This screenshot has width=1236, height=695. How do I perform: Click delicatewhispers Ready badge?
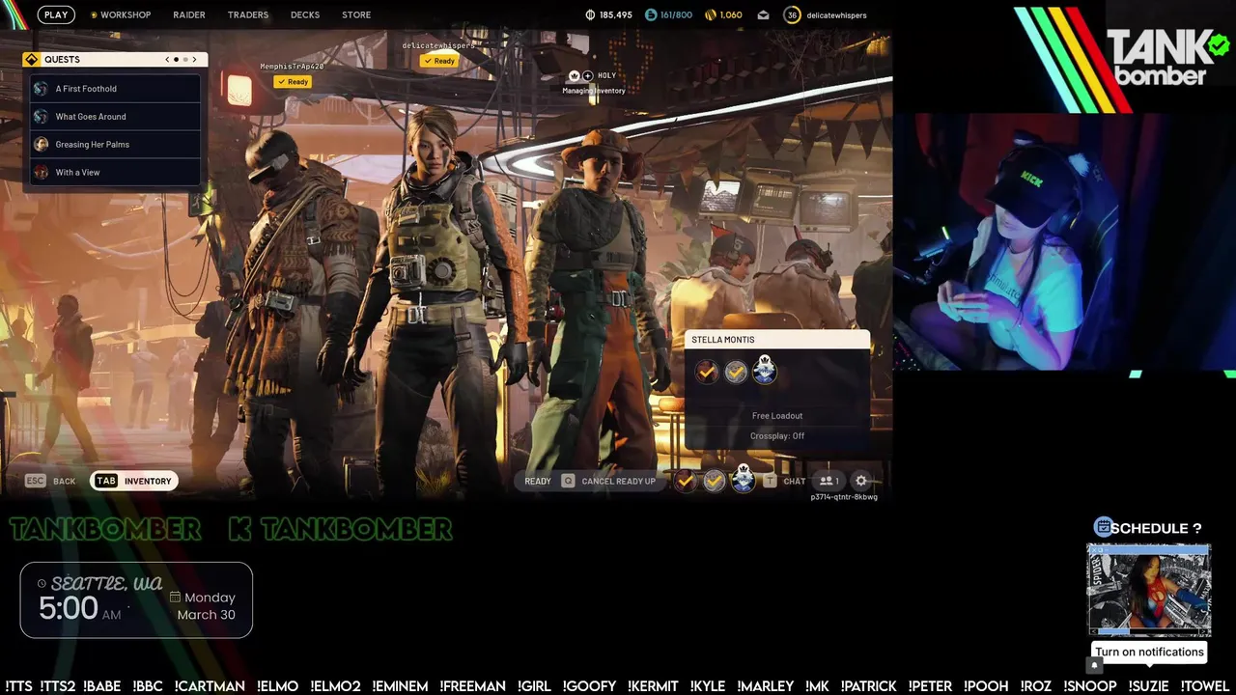click(438, 61)
